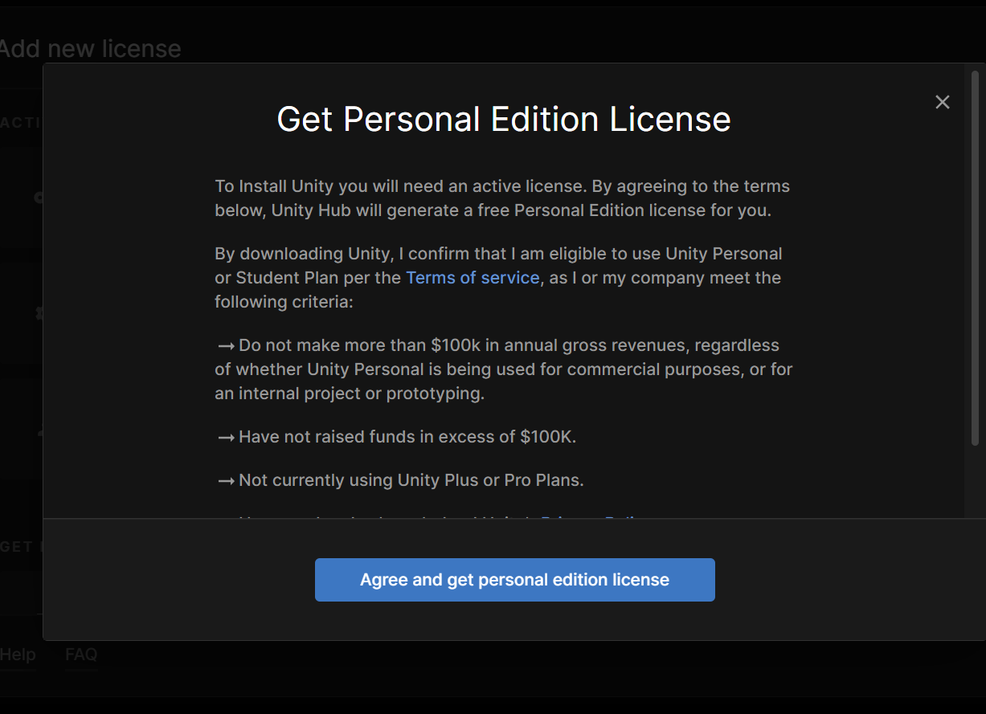Click the 'Do not make more than $100k' text
Screen dimensions: 986x714
[x=504, y=369]
